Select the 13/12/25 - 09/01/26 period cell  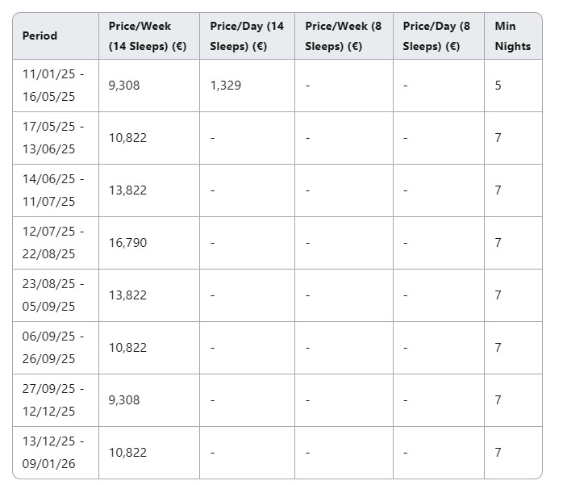pyautogui.click(x=56, y=453)
